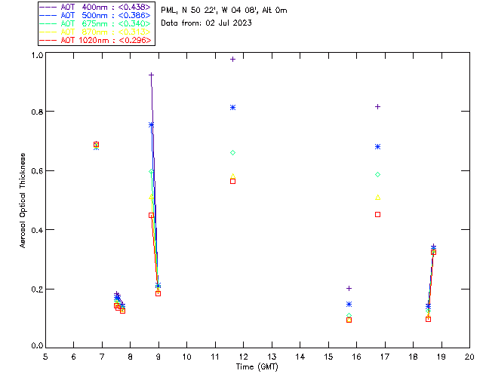Viewport: 483px width, 386px height.
Task: Click the blue asterisk marker near 0.81 before hour 12
Action: tap(233, 107)
